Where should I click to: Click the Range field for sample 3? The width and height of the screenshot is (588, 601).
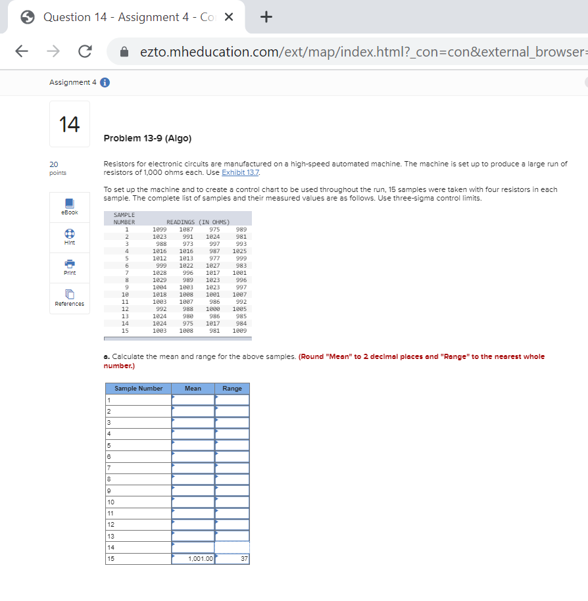(232, 423)
